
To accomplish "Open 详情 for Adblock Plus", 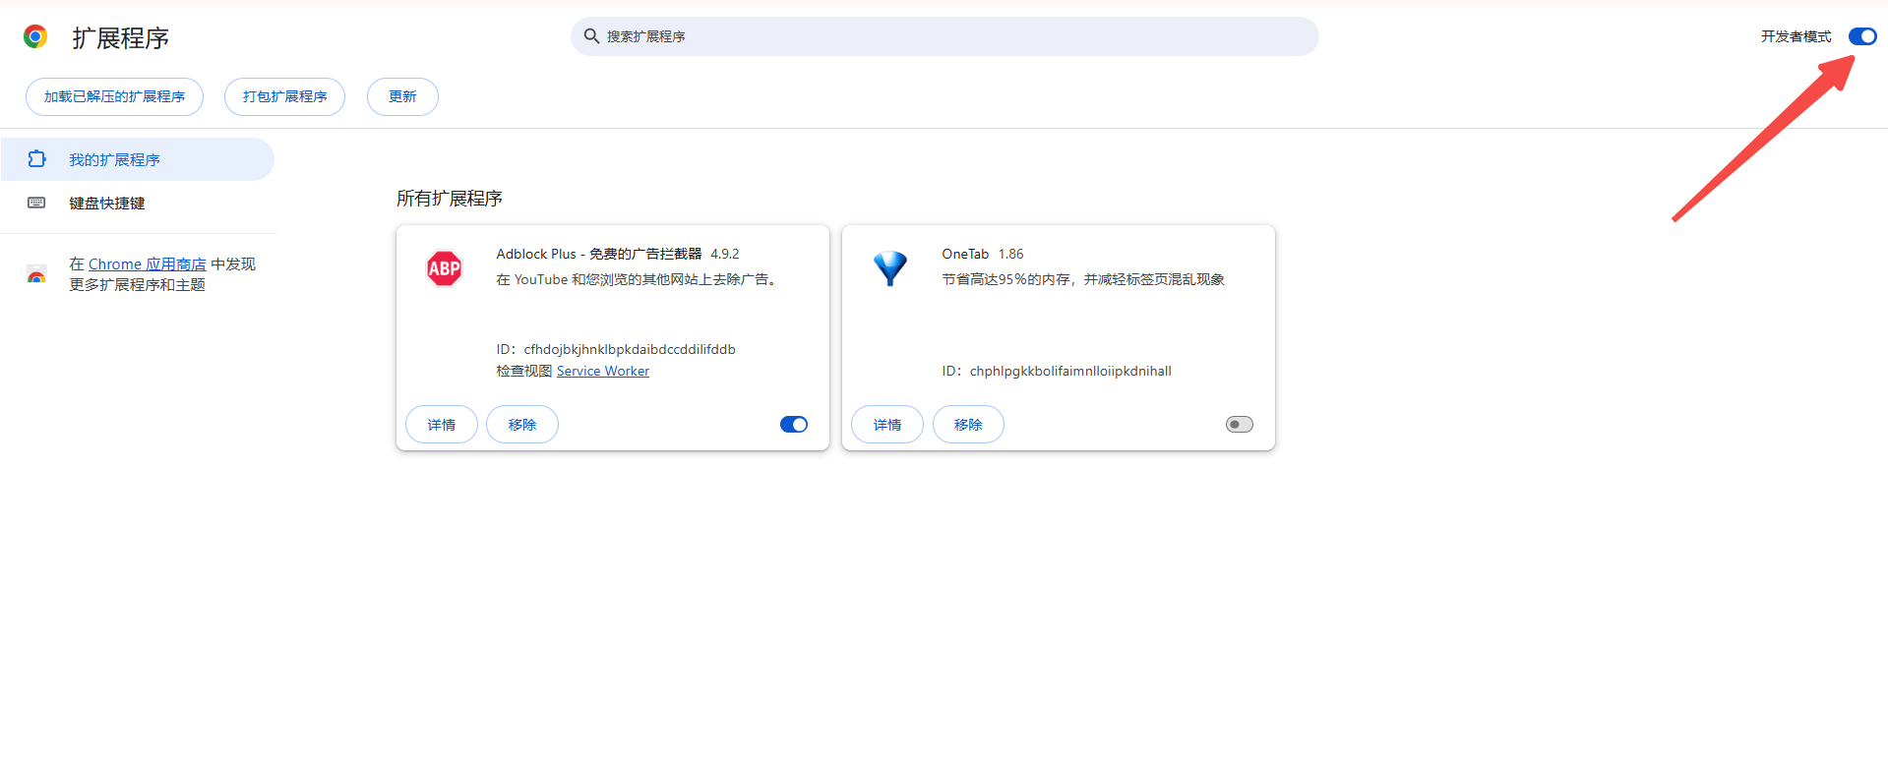I will pyautogui.click(x=442, y=425).
